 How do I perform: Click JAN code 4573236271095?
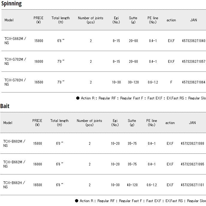coord(192,164)
